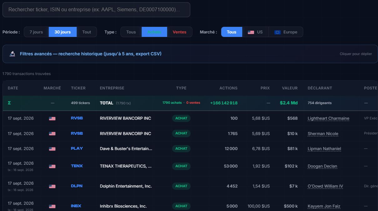Open O'Dowd William IV's declarant link
This screenshot has height=211, width=378.
click(x=325, y=186)
